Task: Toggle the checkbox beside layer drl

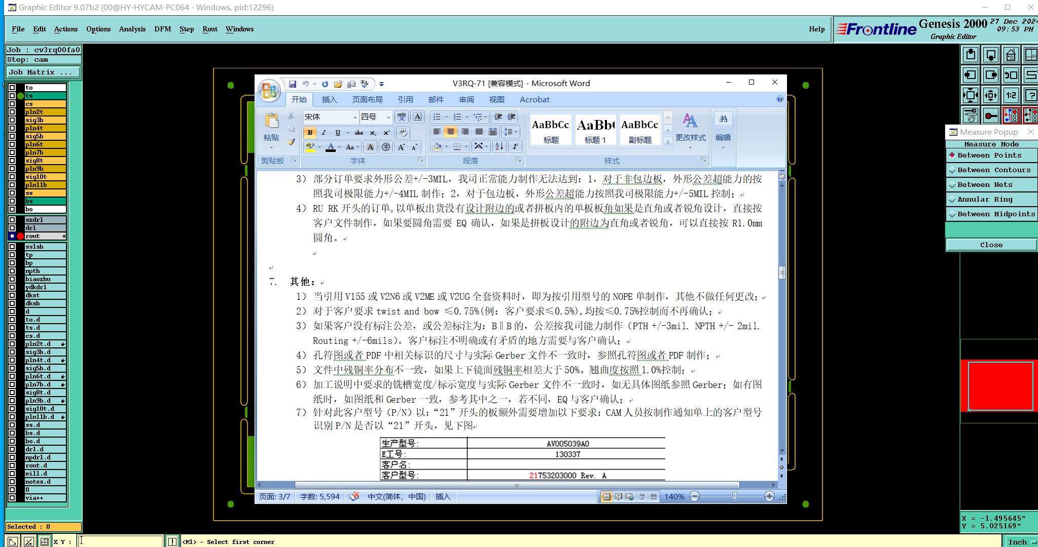Action: pyautogui.click(x=12, y=228)
